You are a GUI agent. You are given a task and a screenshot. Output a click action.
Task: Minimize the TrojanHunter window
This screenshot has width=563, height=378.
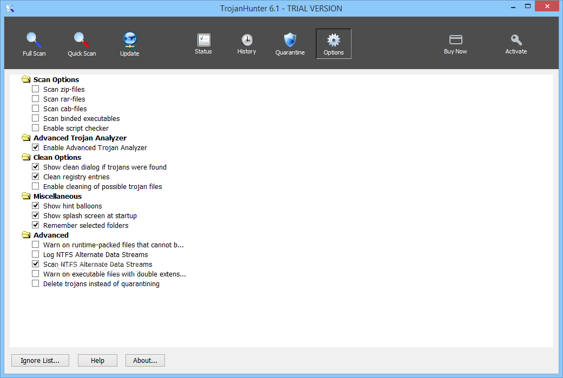coord(513,6)
